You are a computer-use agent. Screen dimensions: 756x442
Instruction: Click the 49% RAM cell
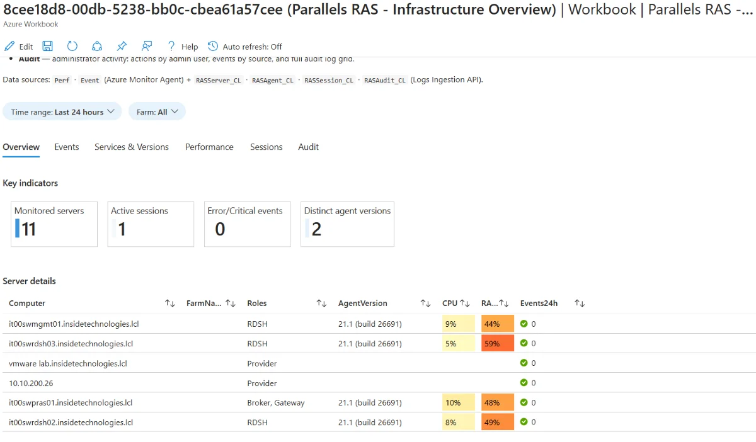[x=498, y=422]
